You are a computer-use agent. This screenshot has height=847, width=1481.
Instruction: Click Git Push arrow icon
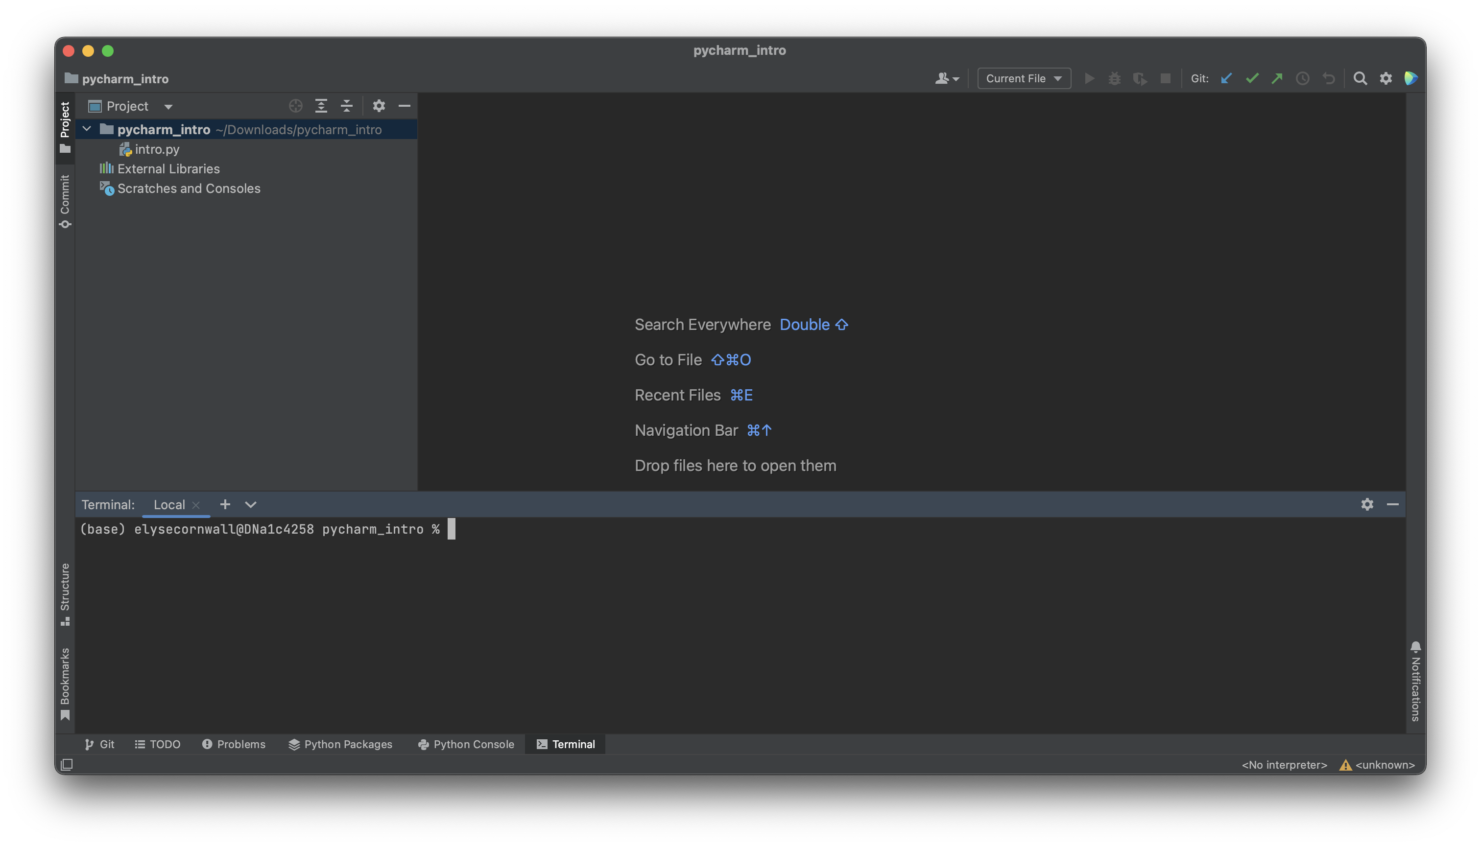[1277, 78]
